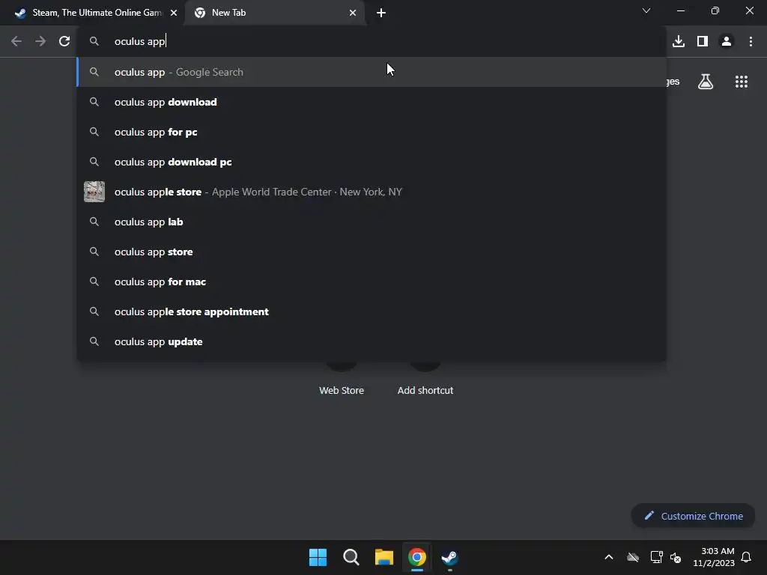
Task: Open File Explorer from taskbar
Action: 384,557
